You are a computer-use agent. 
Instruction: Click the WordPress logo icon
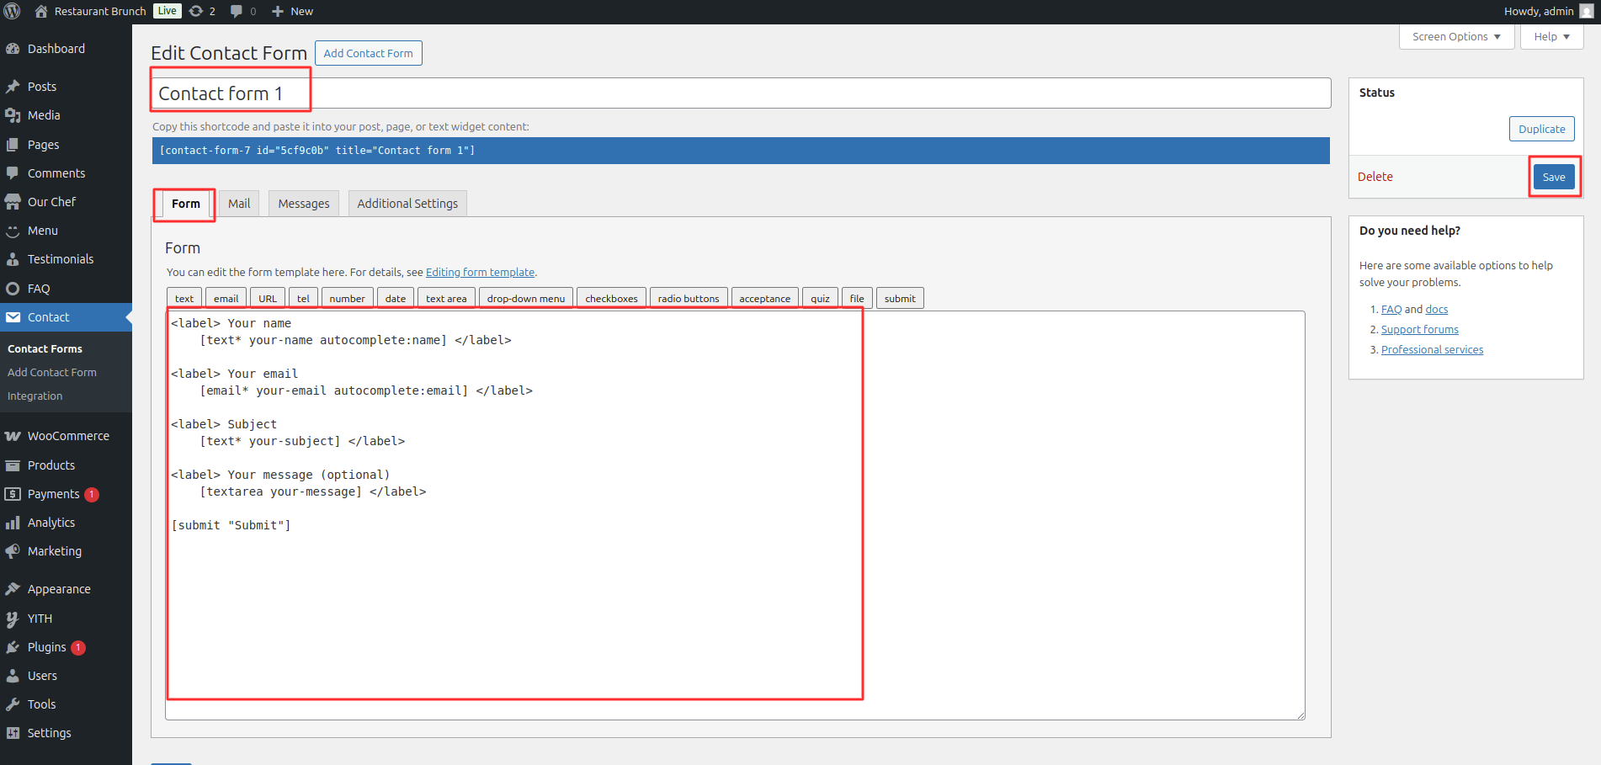pos(12,11)
